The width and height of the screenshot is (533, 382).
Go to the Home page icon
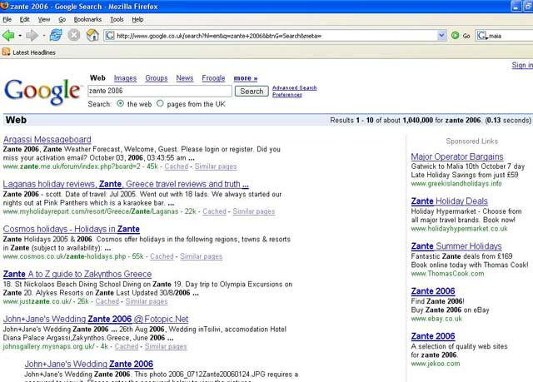coord(92,35)
